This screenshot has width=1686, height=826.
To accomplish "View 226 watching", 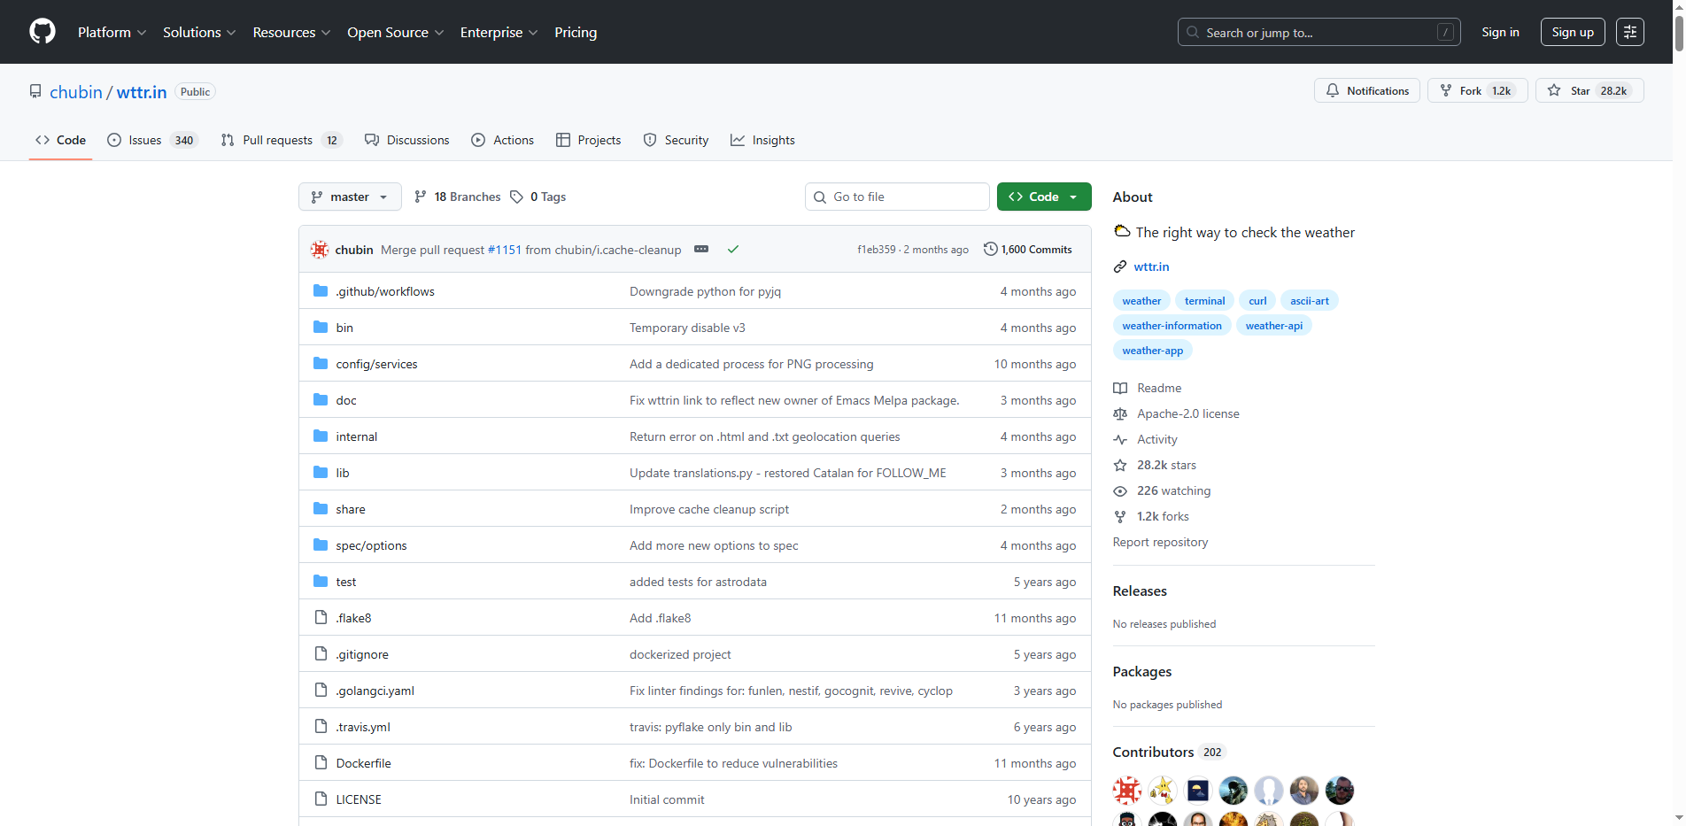I will click(x=1162, y=490).
